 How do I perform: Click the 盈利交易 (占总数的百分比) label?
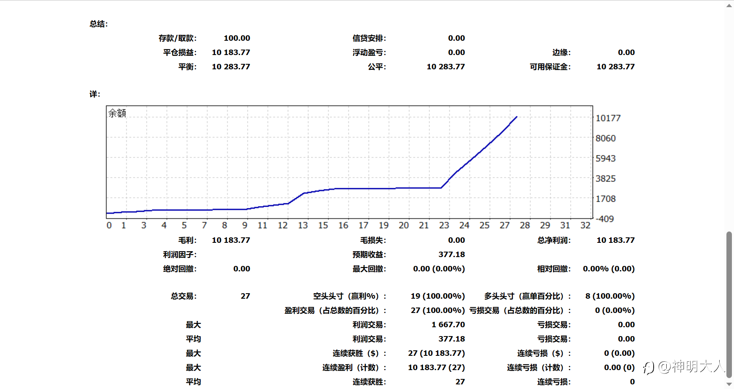[x=335, y=310]
